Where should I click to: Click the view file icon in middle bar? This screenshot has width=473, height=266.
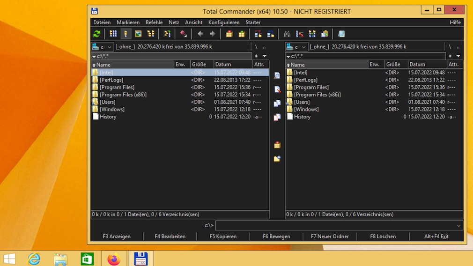point(277,75)
